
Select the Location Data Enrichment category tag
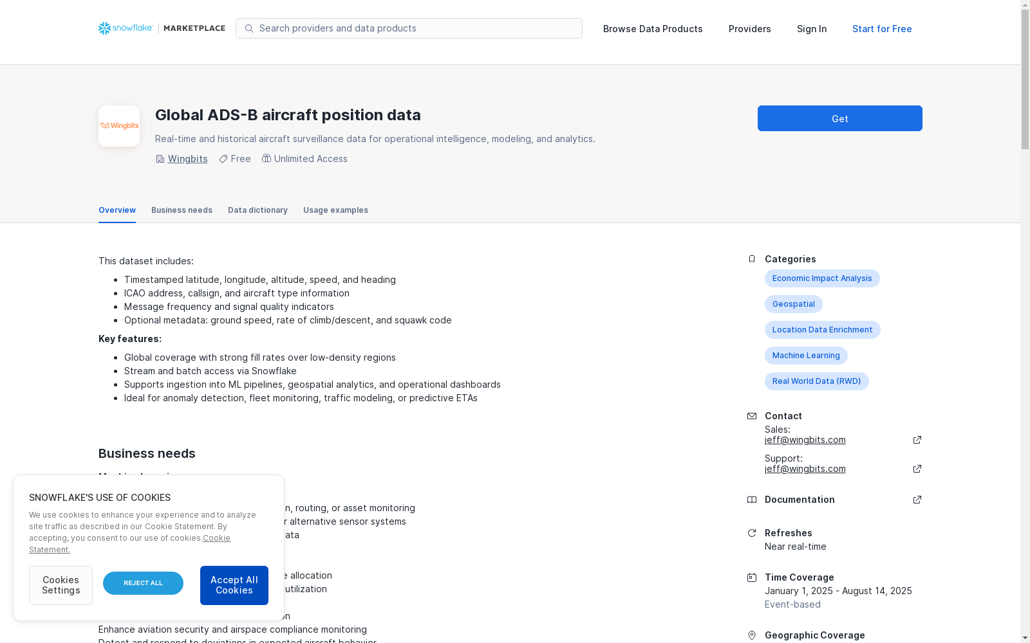tap(822, 330)
